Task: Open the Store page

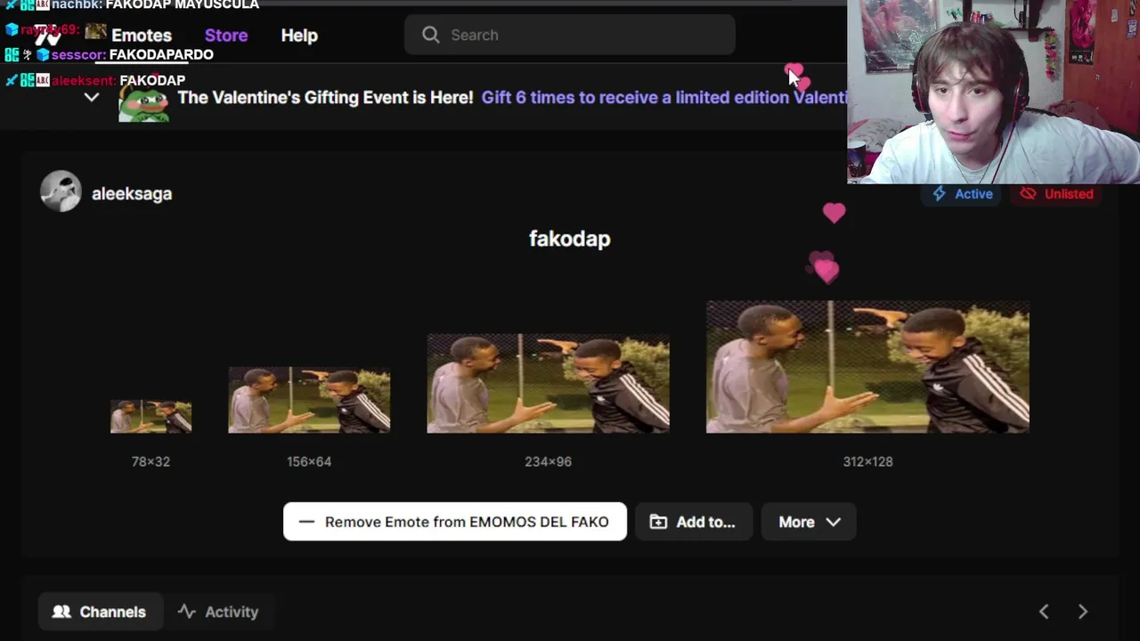Action: tap(226, 36)
